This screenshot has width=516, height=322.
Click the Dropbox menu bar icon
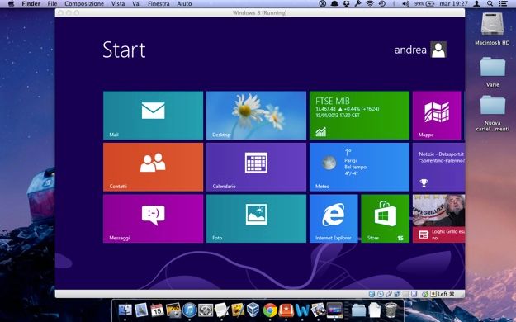pos(346,3)
